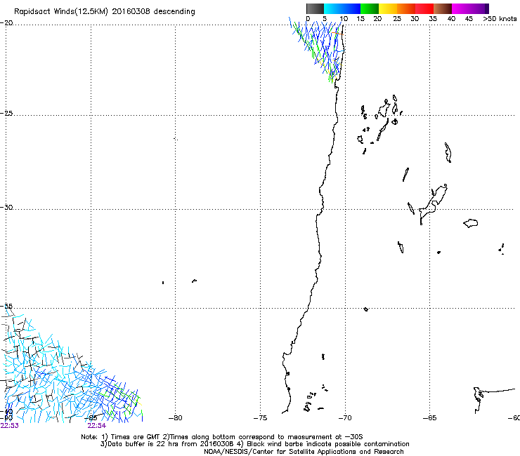Click the '-80' longitude axis label
Screen dimensions: 520x456
pyautogui.click(x=175, y=418)
